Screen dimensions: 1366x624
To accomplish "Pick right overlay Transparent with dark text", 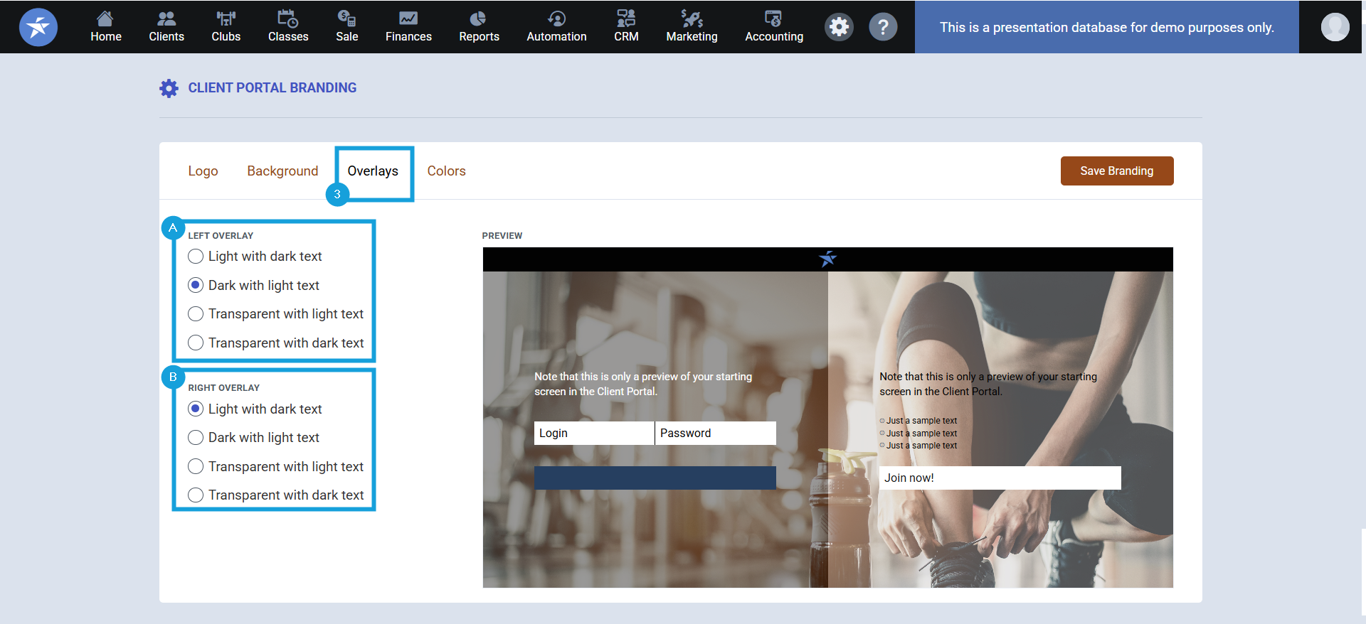I will tap(196, 495).
